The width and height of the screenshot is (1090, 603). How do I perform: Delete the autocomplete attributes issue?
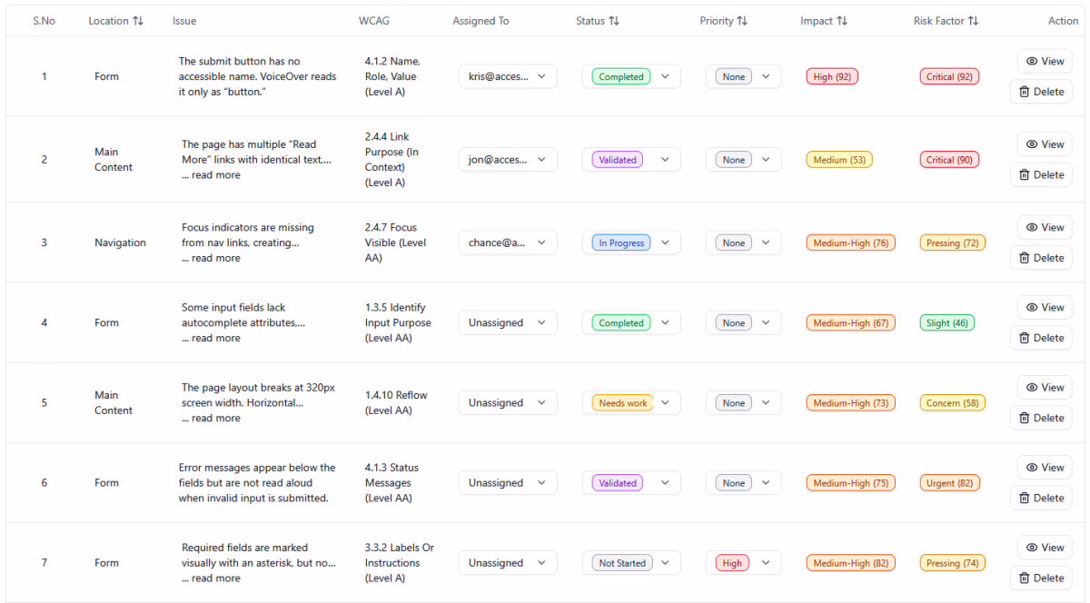coord(1041,338)
